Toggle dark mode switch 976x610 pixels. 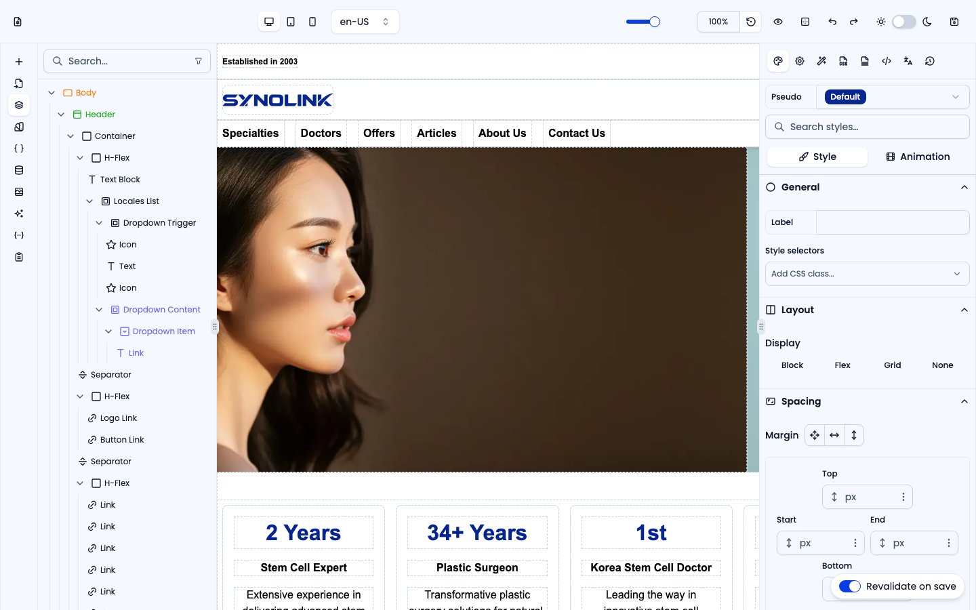click(x=904, y=22)
